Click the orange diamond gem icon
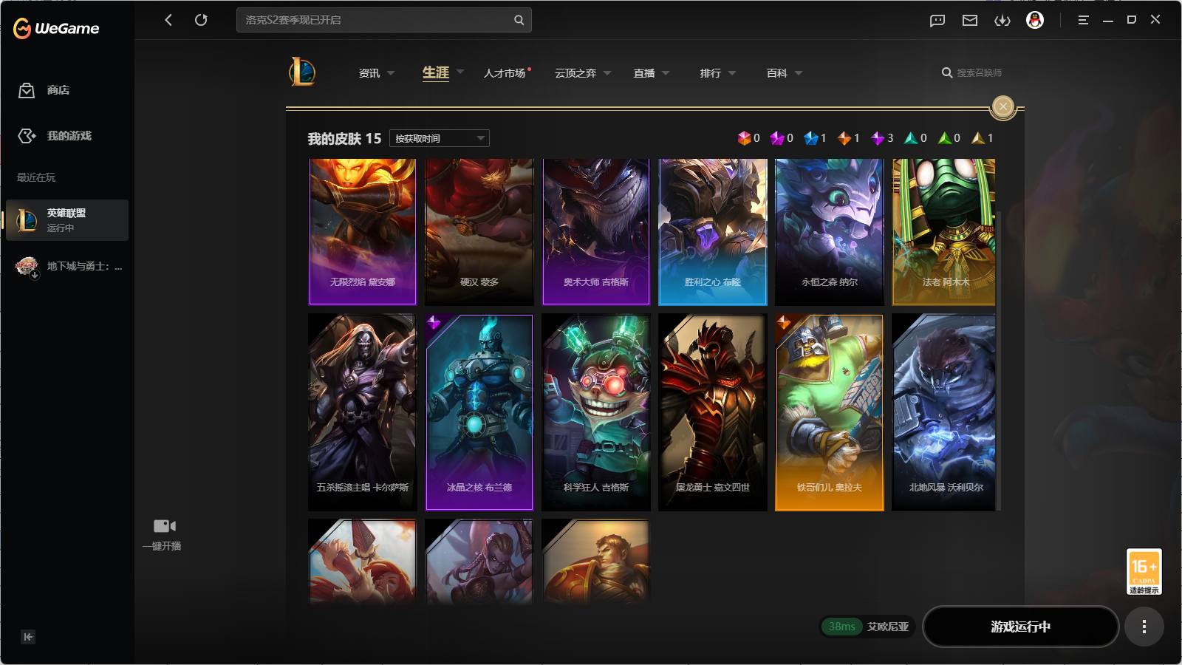 pos(844,138)
